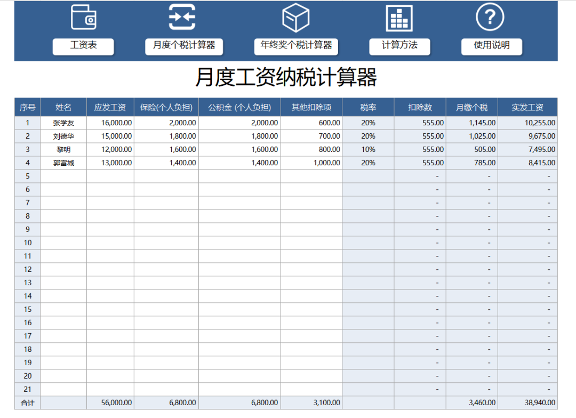576x418 pixels.
Task: Open the 工资表 sheet button
Action: click(83, 46)
